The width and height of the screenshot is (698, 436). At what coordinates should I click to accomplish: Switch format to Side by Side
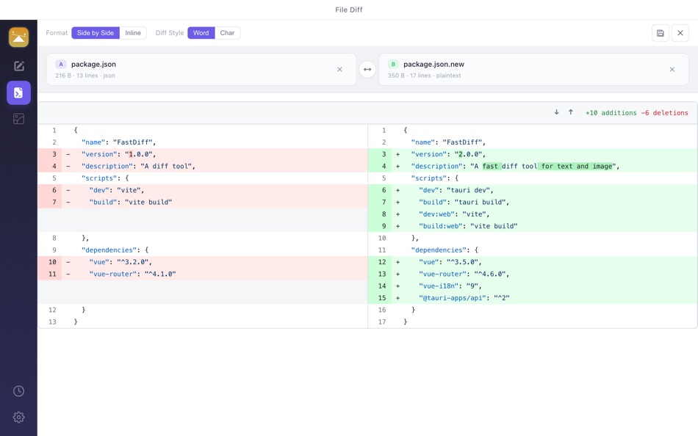[x=96, y=33]
